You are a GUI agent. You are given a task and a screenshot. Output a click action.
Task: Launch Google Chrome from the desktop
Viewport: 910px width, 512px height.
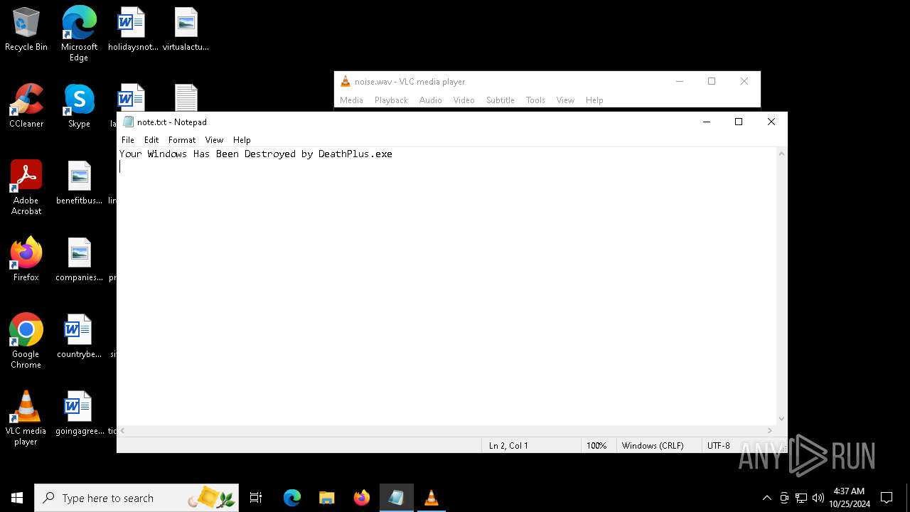tap(26, 341)
